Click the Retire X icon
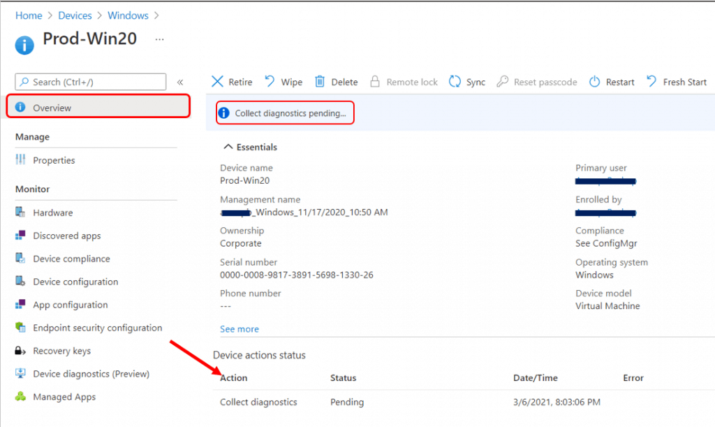This screenshot has width=715, height=427. [217, 82]
